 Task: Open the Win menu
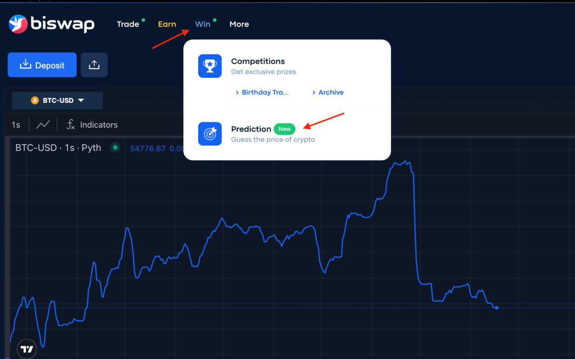(x=203, y=24)
